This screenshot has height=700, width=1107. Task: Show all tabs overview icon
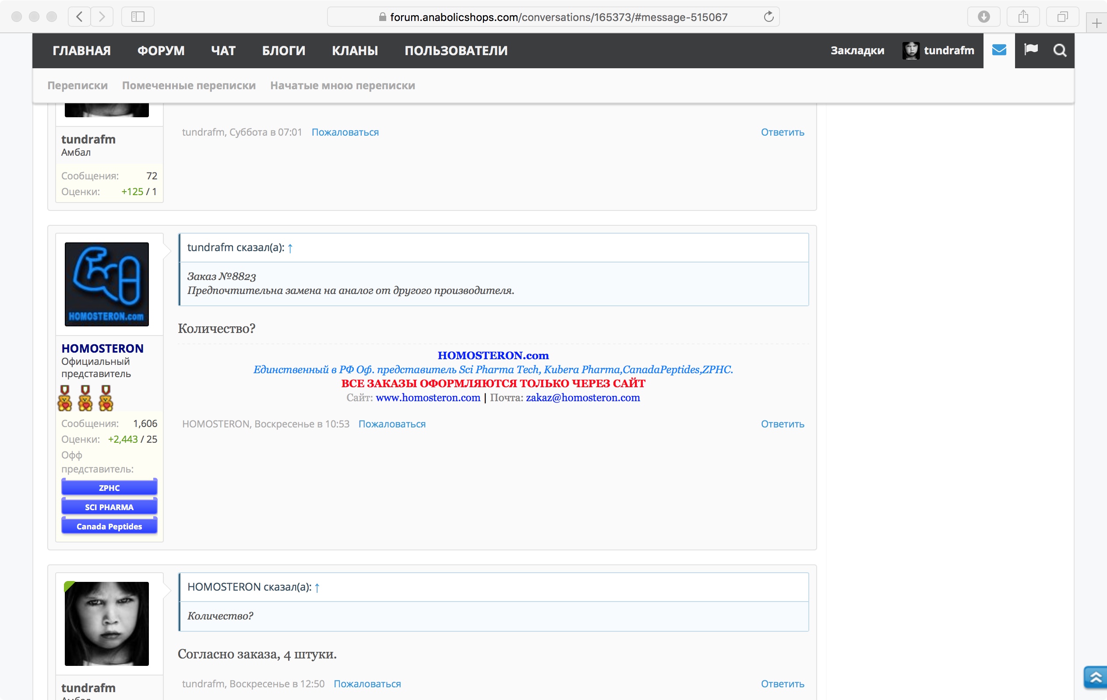click(x=1062, y=17)
